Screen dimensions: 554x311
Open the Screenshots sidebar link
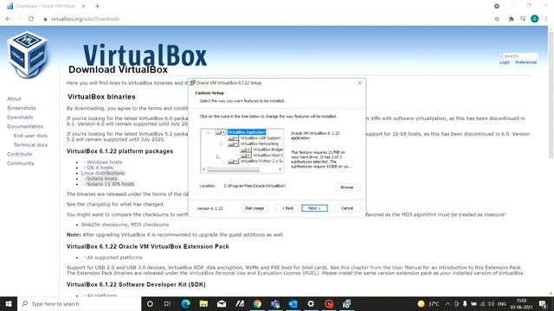pyautogui.click(x=22, y=108)
